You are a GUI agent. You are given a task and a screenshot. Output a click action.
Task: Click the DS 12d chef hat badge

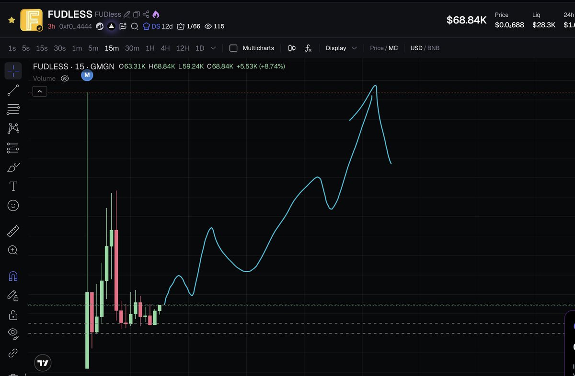coord(158,26)
